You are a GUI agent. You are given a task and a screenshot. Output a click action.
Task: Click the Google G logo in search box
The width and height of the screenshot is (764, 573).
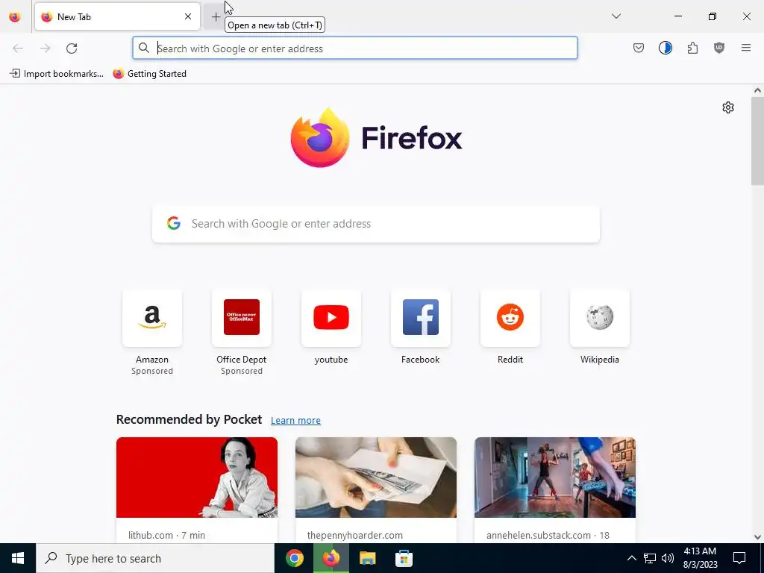point(174,224)
